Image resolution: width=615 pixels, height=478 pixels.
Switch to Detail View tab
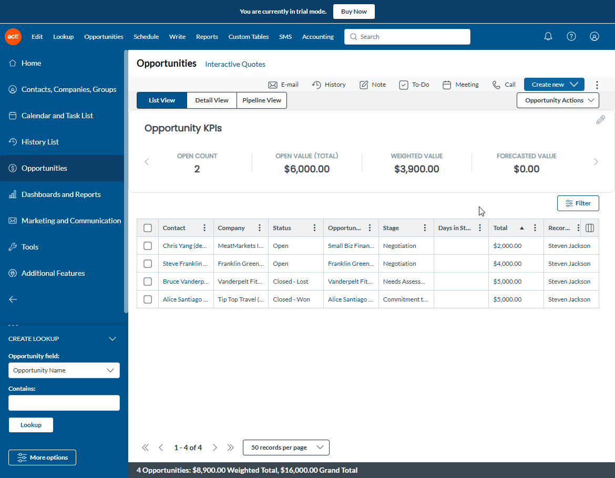[x=212, y=100]
